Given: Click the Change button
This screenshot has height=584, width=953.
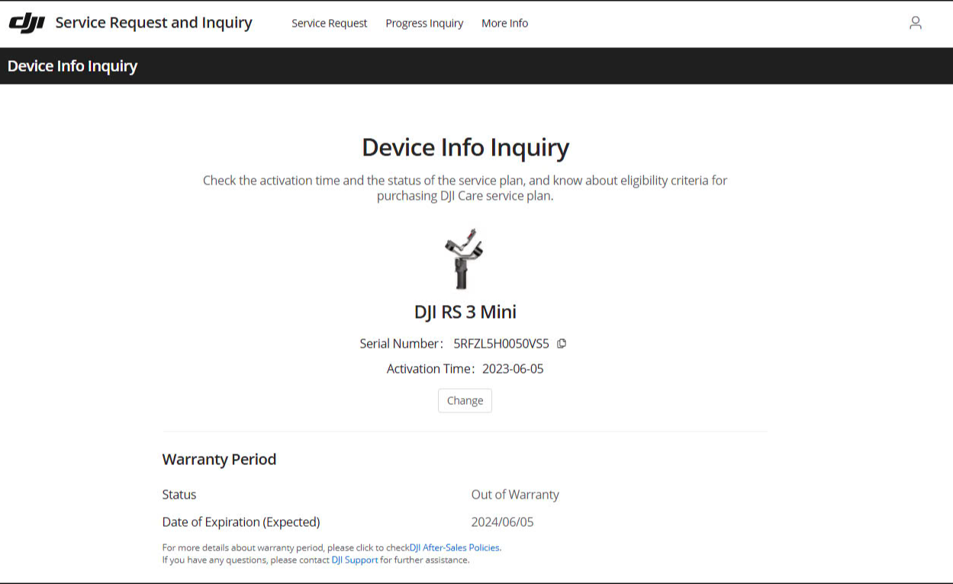Looking at the screenshot, I should (x=465, y=400).
